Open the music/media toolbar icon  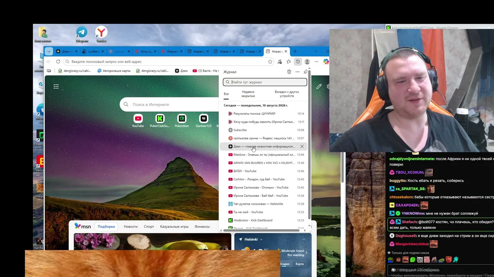coord(279,62)
